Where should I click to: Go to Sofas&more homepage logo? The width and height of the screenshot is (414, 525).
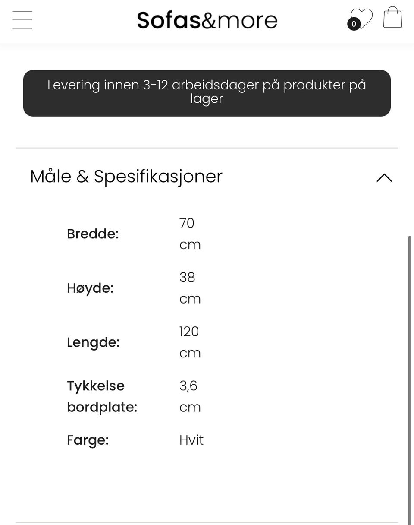(x=207, y=20)
